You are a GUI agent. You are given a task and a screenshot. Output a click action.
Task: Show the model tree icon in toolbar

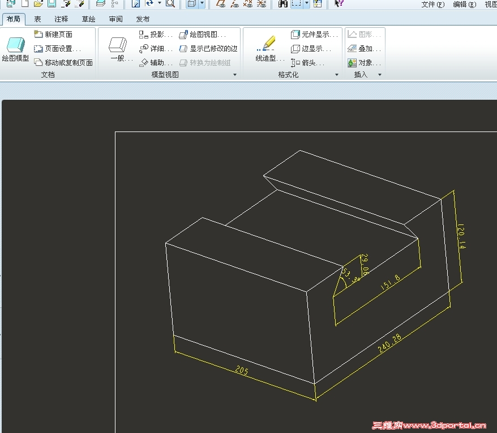114,3
